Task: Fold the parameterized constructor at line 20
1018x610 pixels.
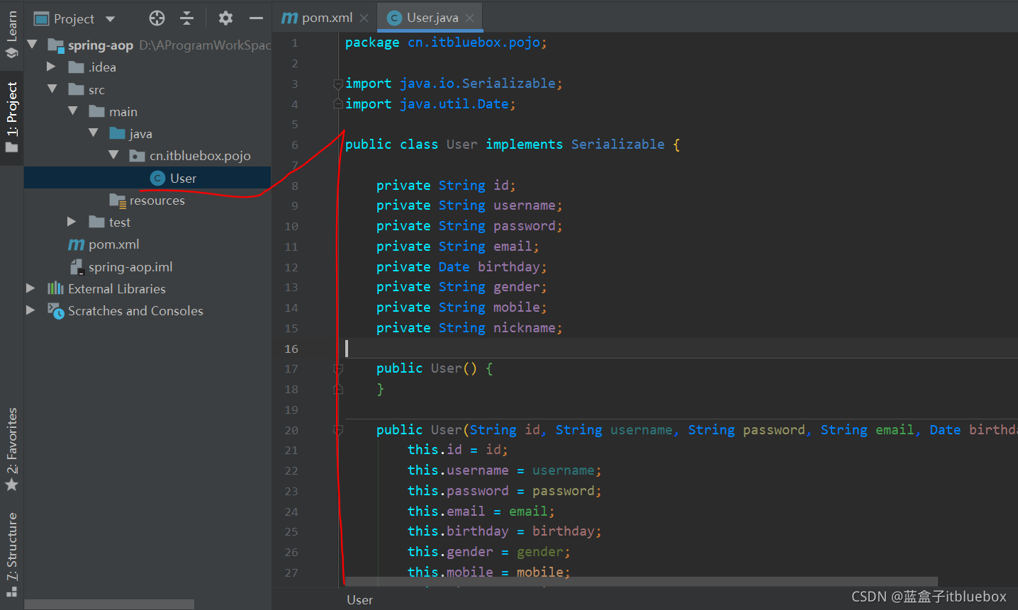Action: tap(338, 430)
